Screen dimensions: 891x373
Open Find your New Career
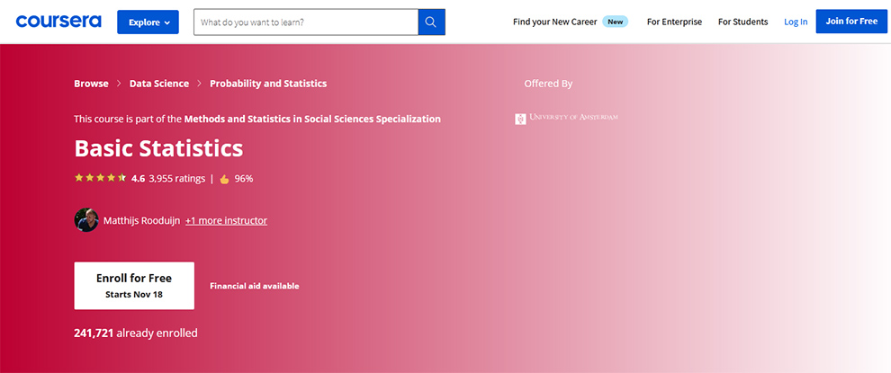[x=554, y=22]
